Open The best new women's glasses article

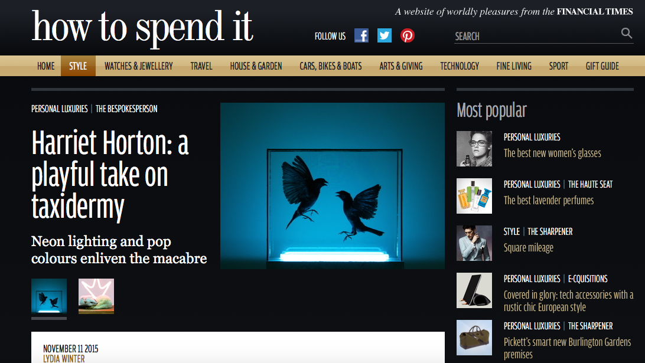[x=552, y=153]
